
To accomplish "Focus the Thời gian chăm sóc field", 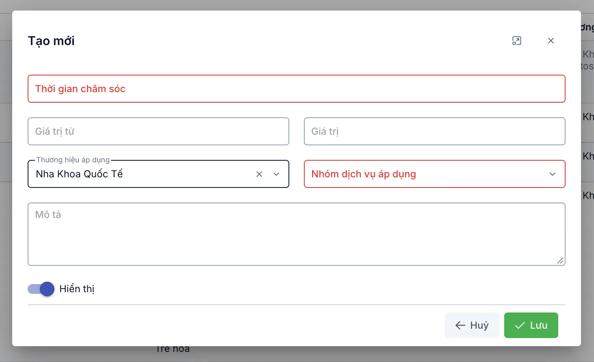I will click(x=297, y=89).
